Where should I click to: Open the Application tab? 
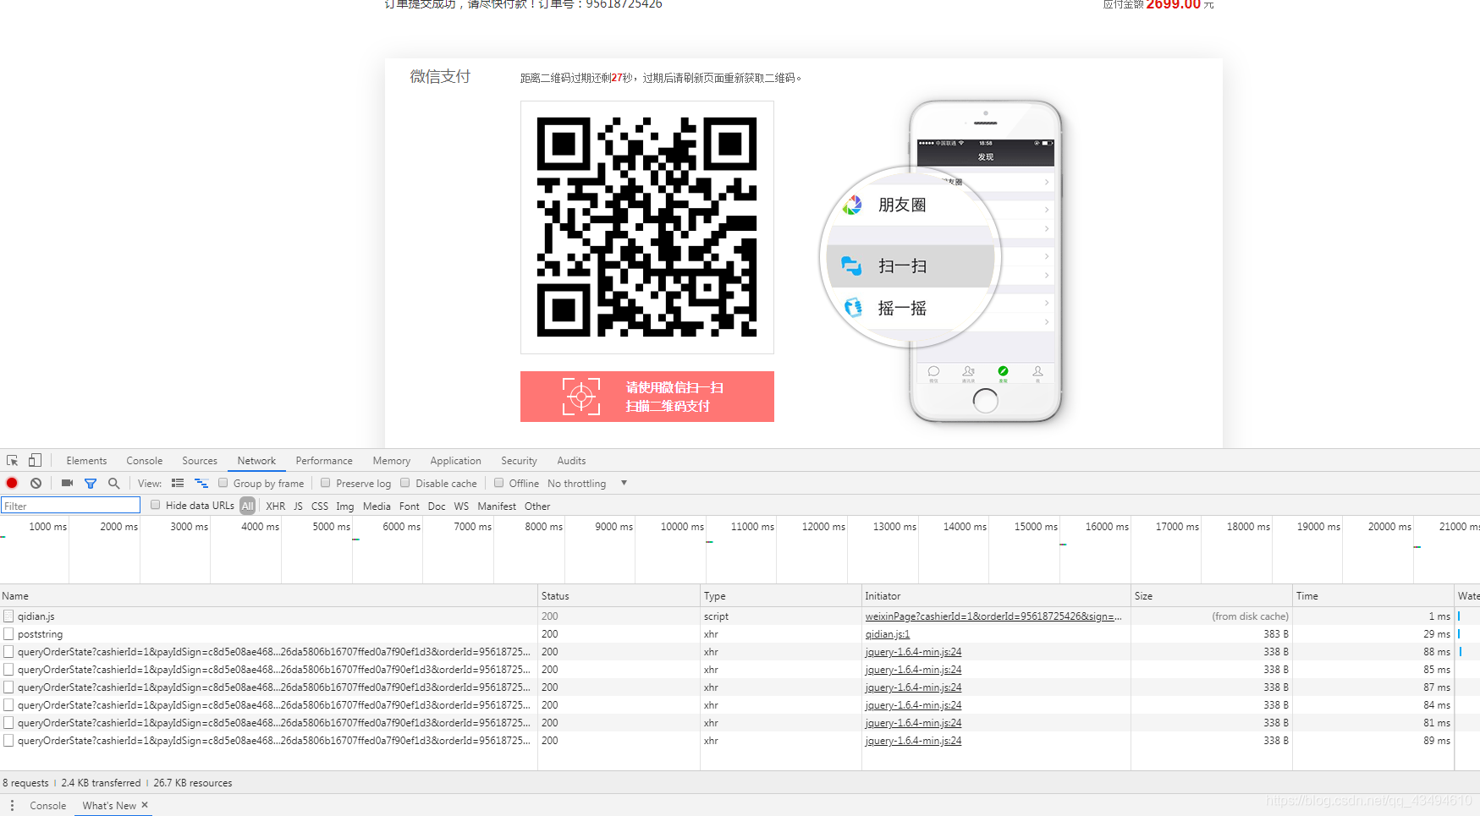click(x=455, y=461)
